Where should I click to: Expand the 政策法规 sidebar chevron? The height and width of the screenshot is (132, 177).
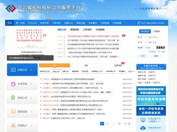(x=32, y=112)
